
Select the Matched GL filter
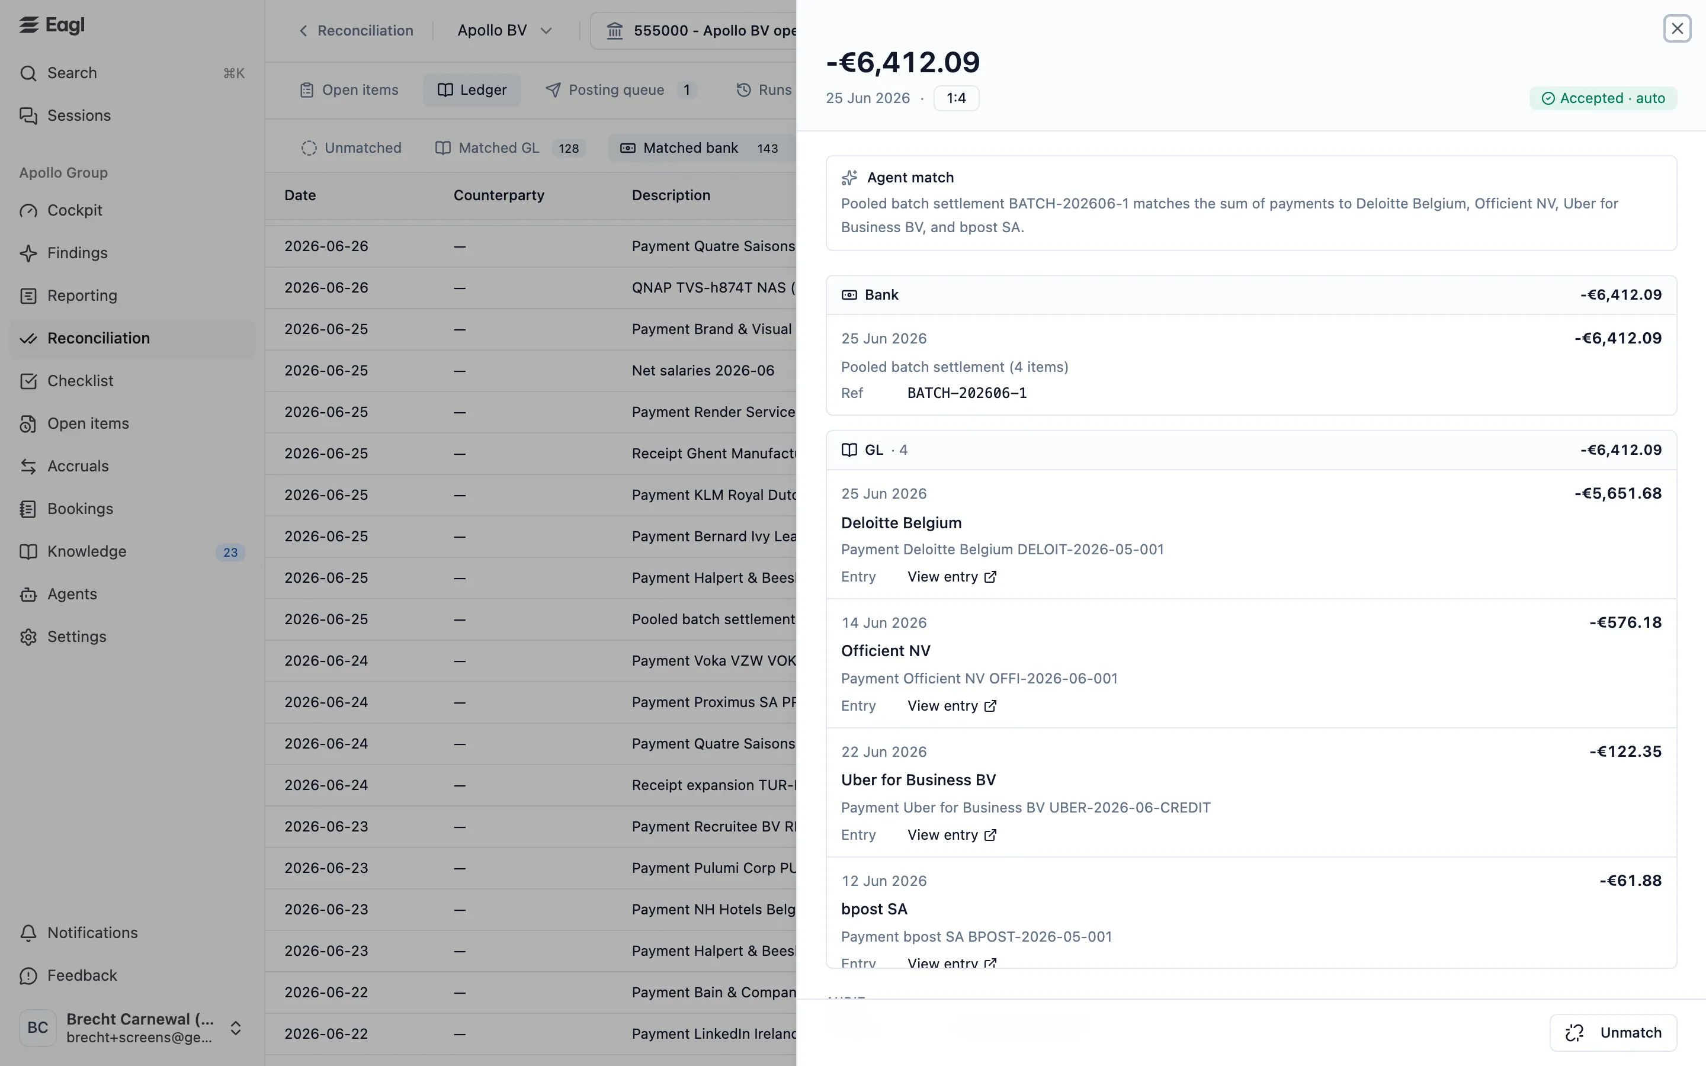pyautogui.click(x=509, y=148)
